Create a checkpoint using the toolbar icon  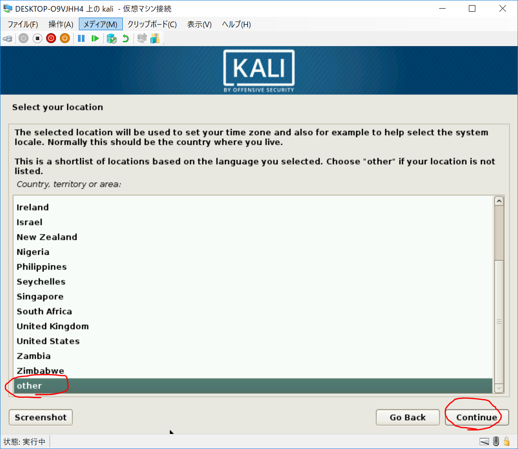tap(112, 38)
